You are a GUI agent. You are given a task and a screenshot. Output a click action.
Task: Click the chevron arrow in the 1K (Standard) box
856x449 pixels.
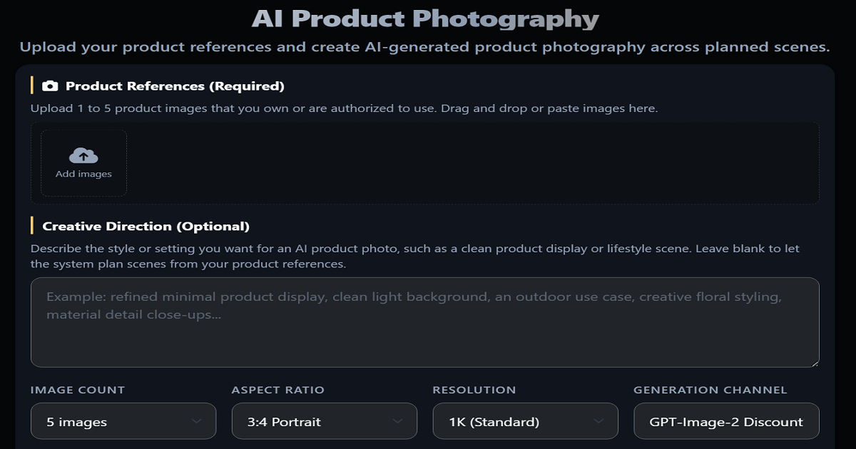598,421
